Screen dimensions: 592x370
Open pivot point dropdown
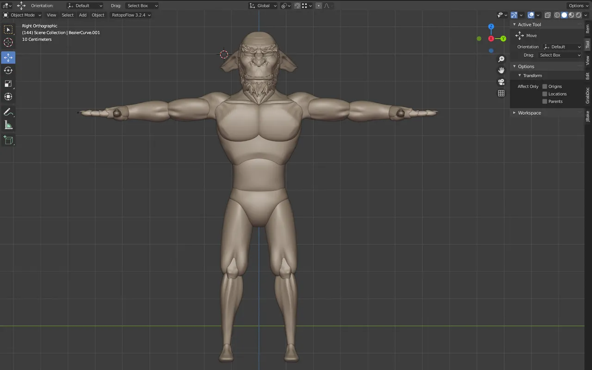click(x=286, y=6)
